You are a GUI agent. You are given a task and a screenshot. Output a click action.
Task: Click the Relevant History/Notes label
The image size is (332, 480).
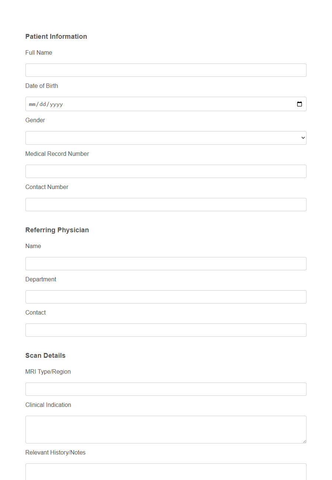pos(55,452)
